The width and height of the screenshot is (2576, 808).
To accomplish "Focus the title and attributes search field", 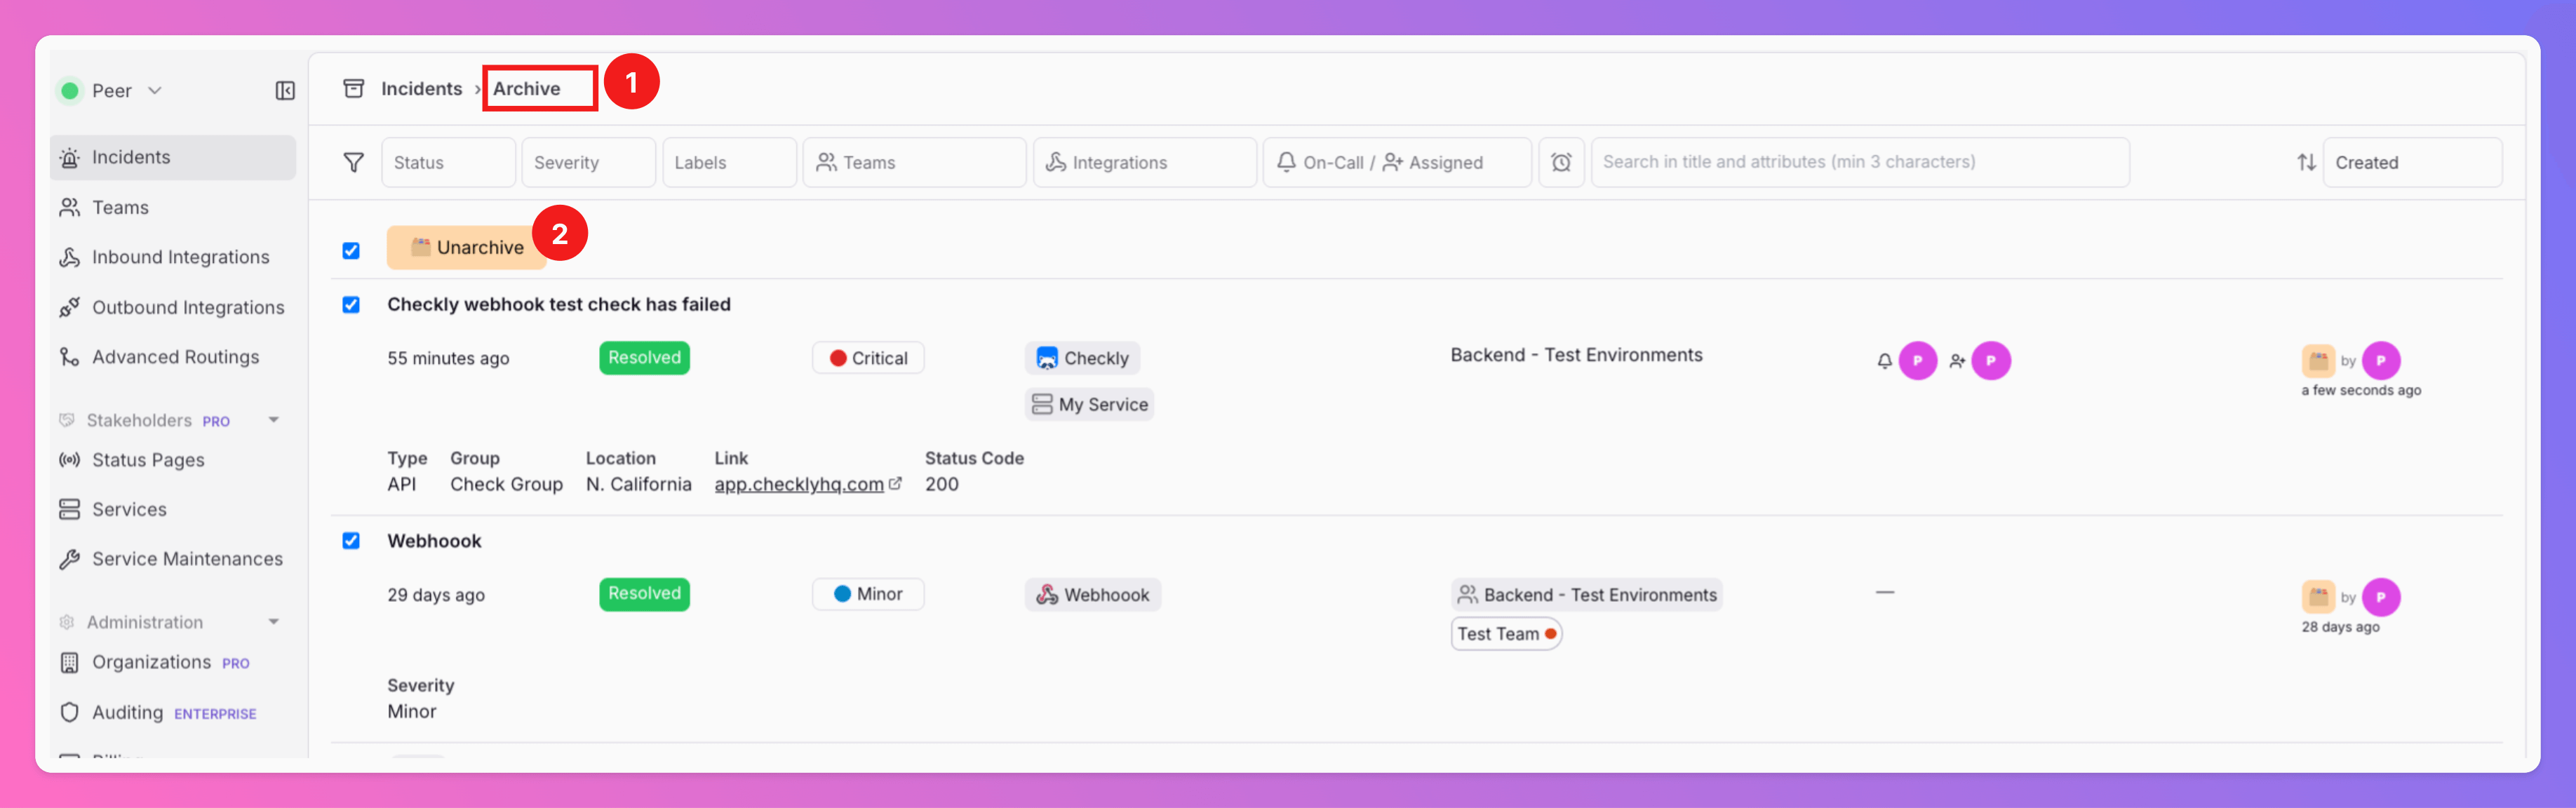I will tap(1859, 162).
